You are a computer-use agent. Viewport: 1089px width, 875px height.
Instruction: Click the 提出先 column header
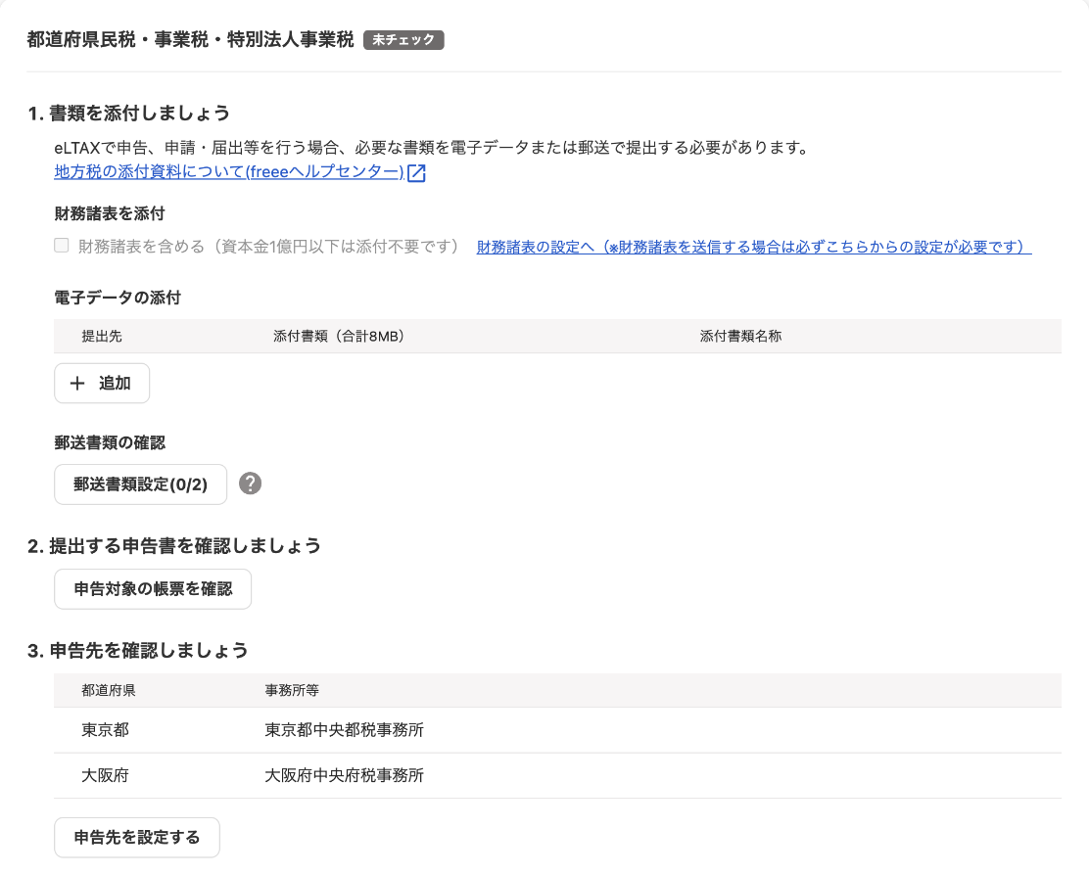pyautogui.click(x=102, y=337)
